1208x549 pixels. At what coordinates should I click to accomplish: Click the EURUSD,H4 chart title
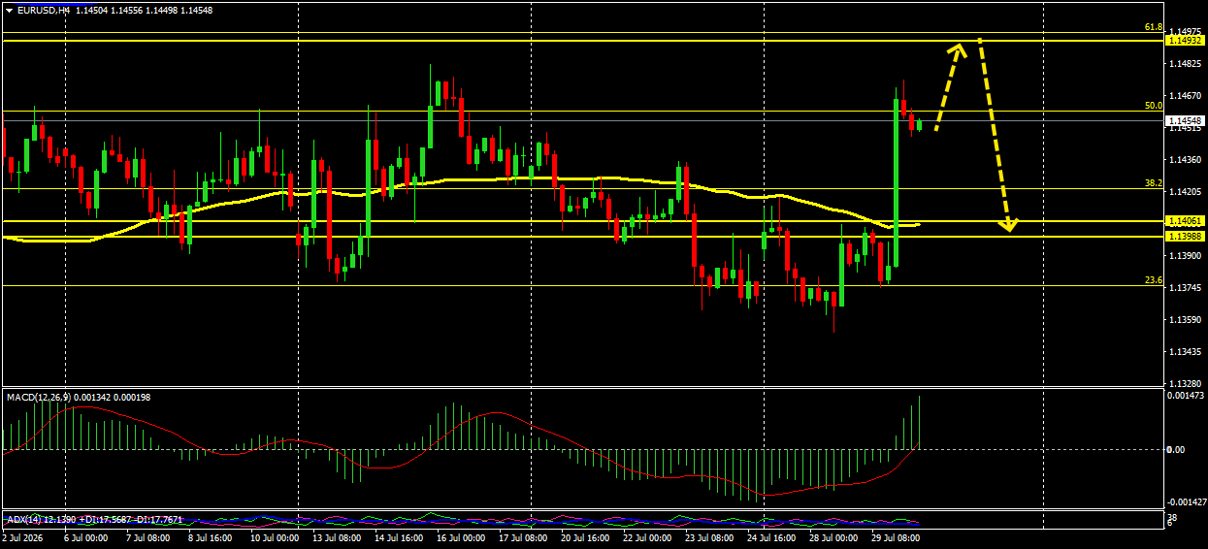coord(43,10)
